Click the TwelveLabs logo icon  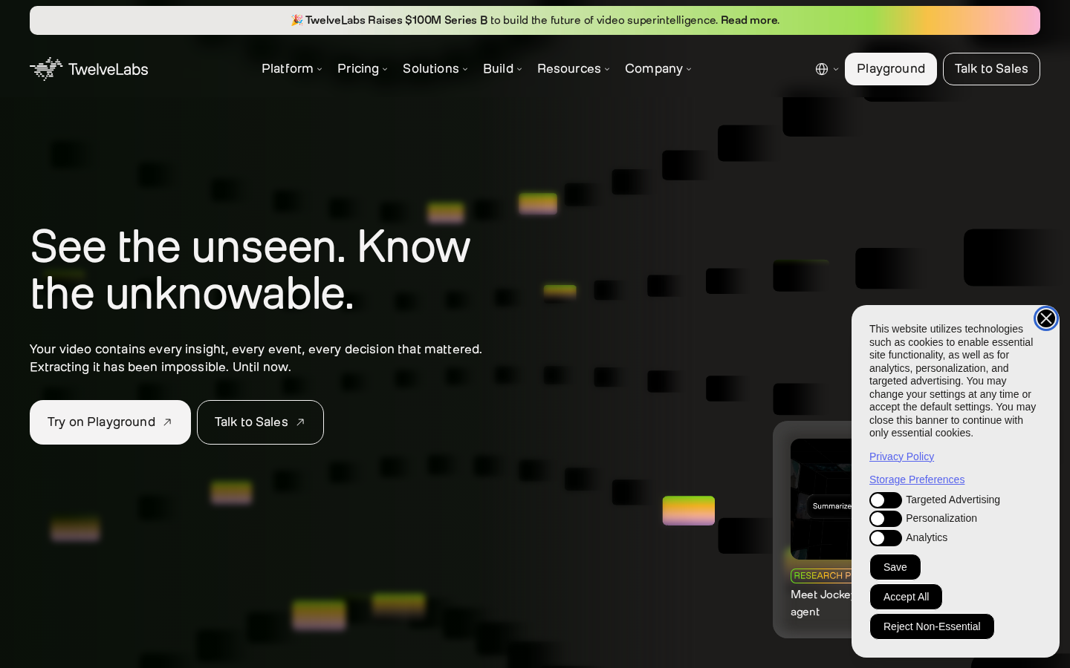[46, 69]
